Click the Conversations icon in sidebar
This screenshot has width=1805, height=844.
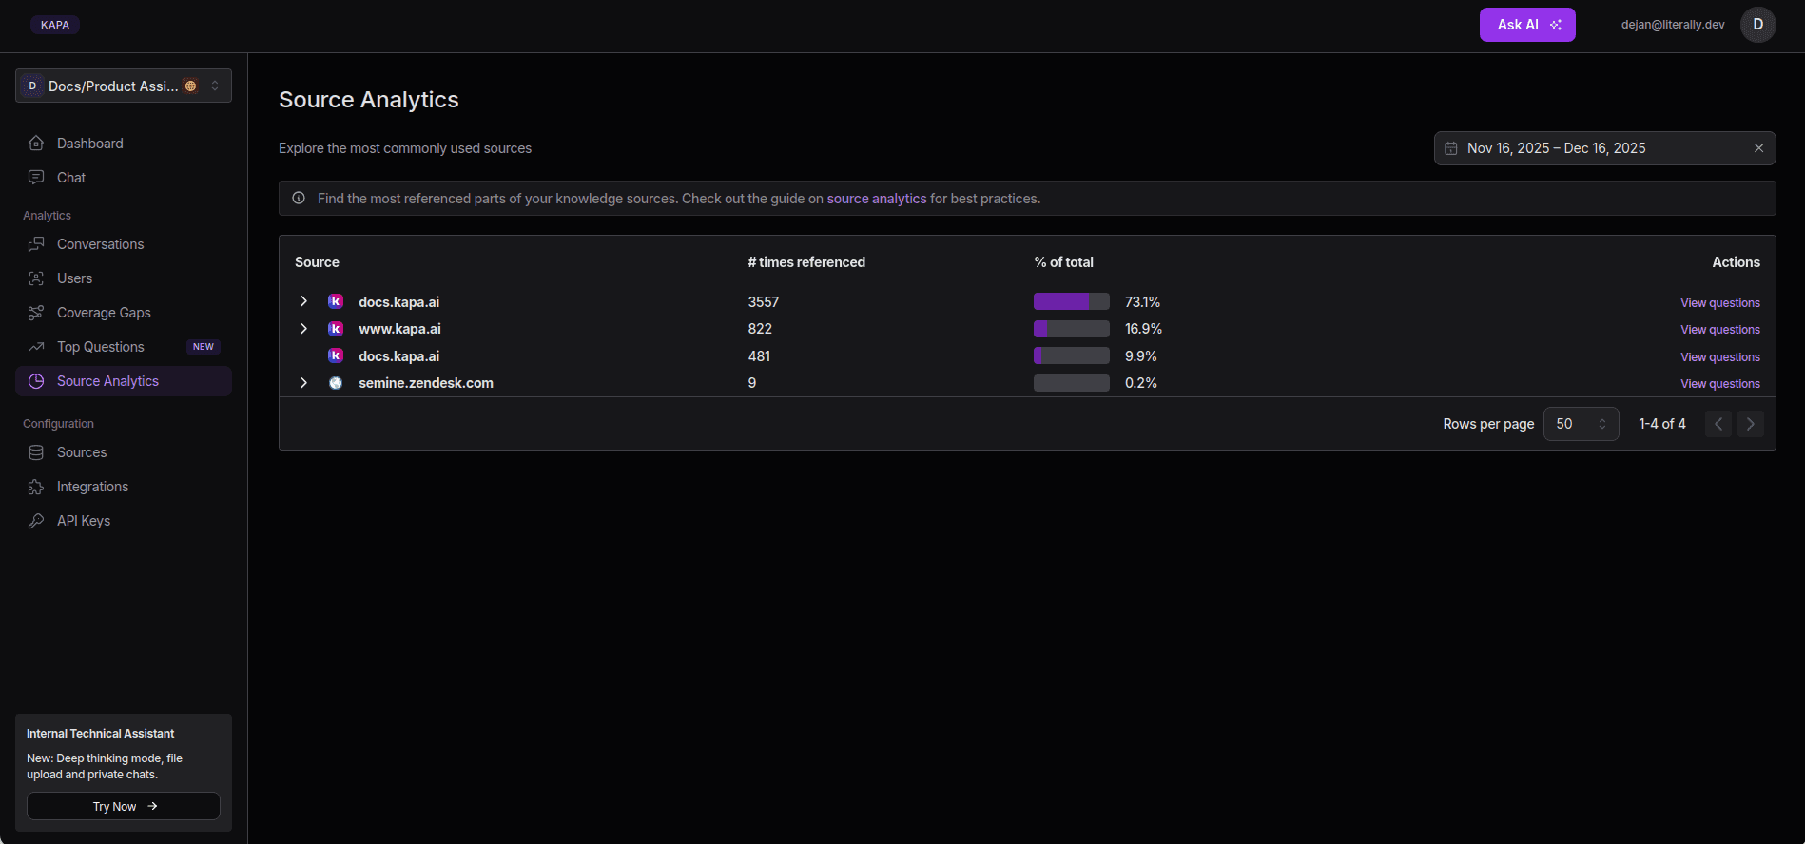click(x=36, y=244)
